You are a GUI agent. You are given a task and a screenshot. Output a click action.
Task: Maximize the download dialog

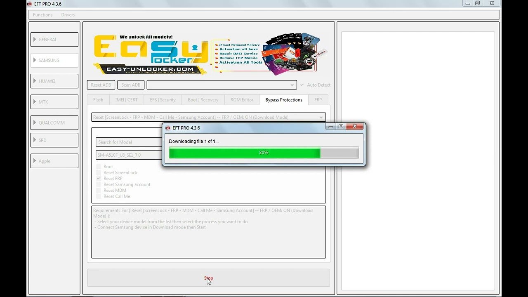341,127
